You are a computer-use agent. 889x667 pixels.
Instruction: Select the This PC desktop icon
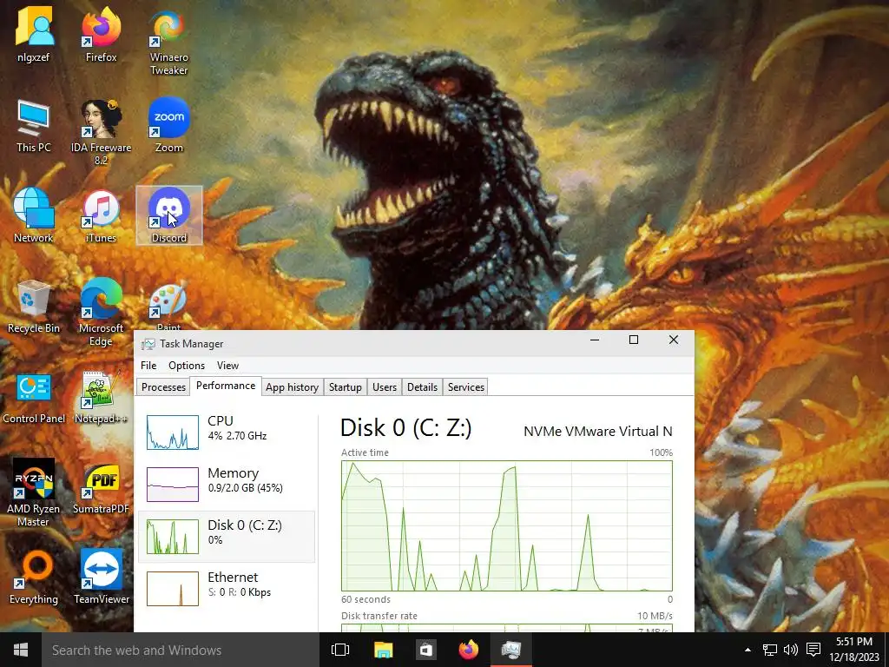pos(34,126)
